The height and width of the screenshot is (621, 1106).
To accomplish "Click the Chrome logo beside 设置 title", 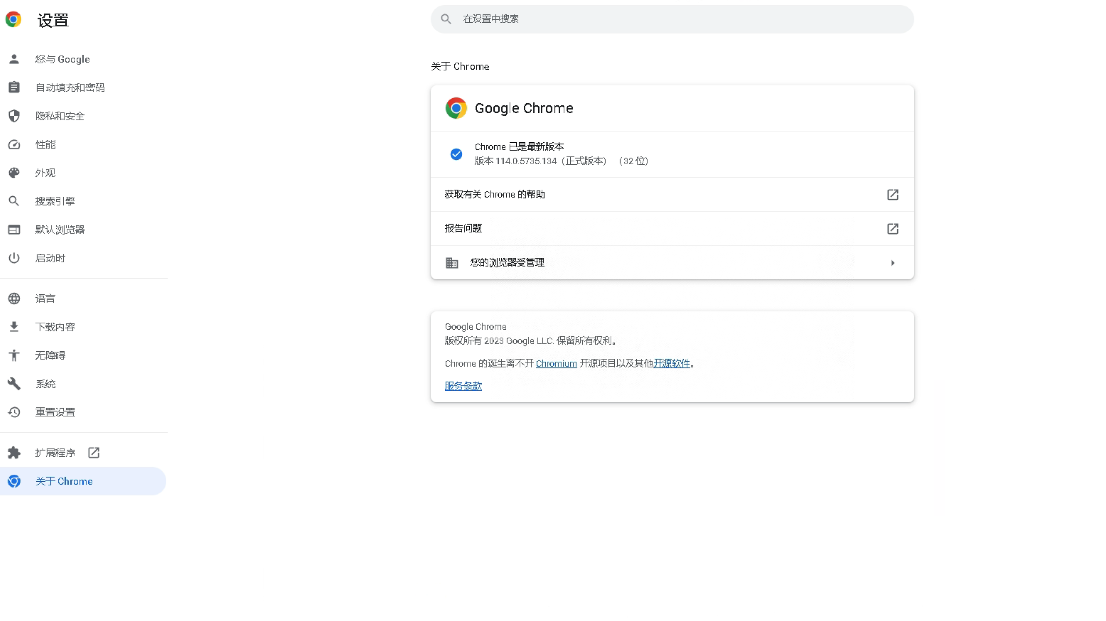I will click(x=13, y=19).
